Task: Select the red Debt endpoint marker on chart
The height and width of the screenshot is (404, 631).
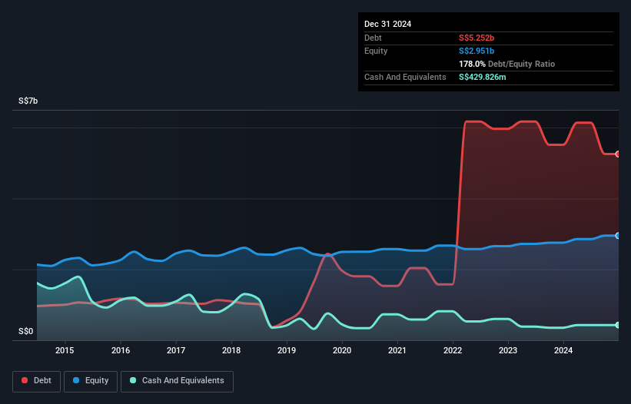Action: click(618, 154)
